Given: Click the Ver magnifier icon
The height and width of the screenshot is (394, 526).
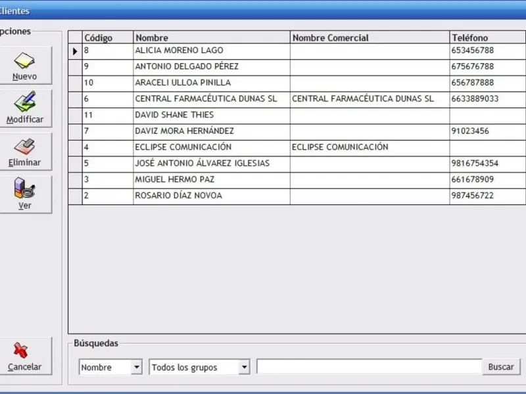Looking at the screenshot, I should pyautogui.click(x=24, y=188).
